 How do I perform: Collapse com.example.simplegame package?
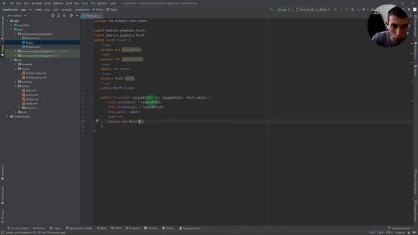click(x=15, y=34)
